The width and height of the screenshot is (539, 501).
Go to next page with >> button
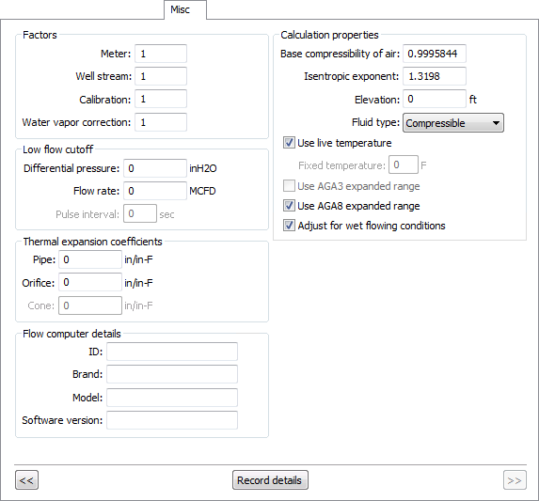click(x=515, y=480)
